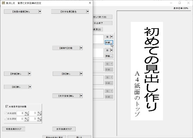193x138 pixels.
Task: Toggle the 左右連動 checkbox
Action: (5, 119)
